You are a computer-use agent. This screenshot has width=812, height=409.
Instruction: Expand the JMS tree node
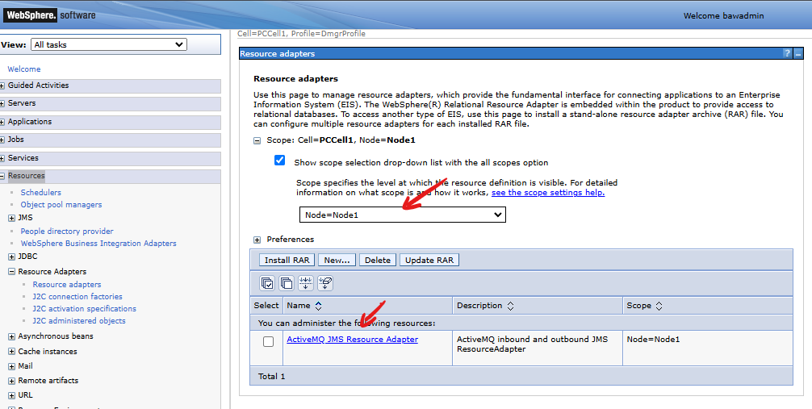(12, 218)
